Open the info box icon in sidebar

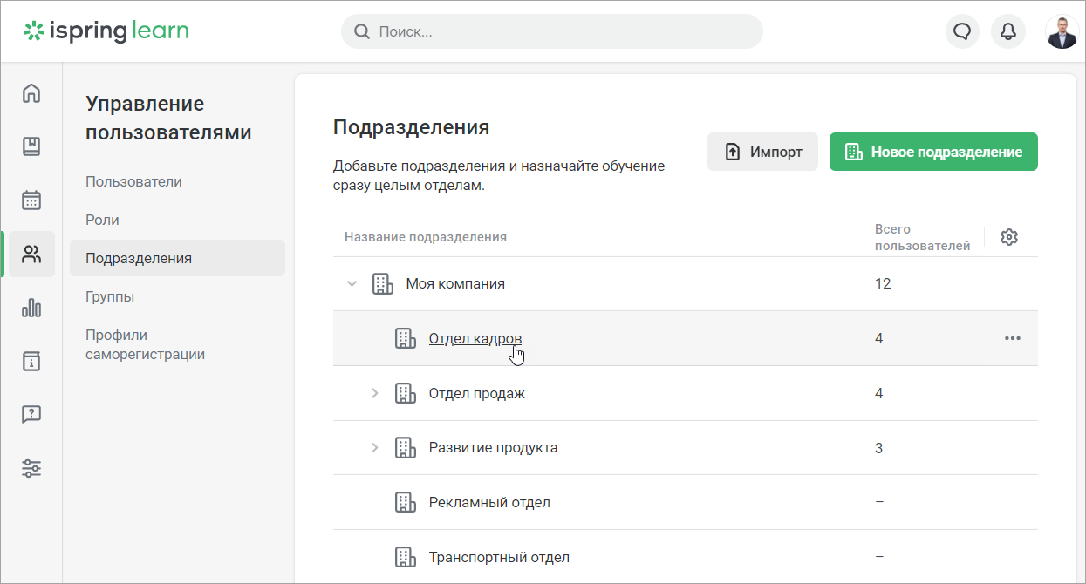coord(31,361)
